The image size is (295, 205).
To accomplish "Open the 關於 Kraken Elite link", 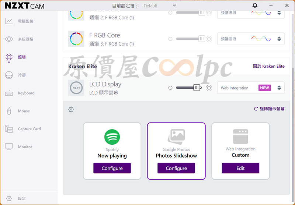I will tap(269, 66).
